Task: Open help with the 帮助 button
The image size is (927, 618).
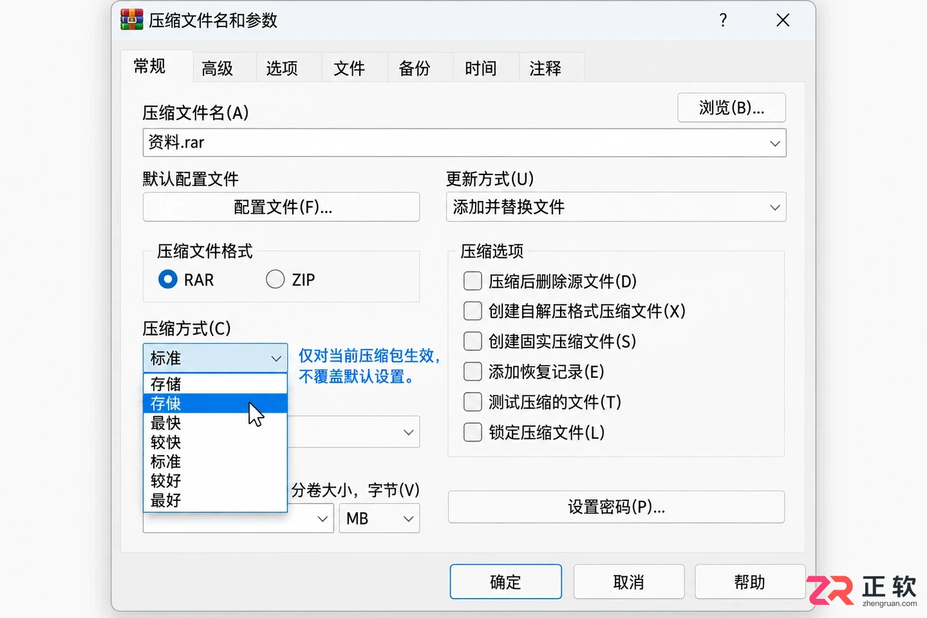Action: tap(750, 582)
